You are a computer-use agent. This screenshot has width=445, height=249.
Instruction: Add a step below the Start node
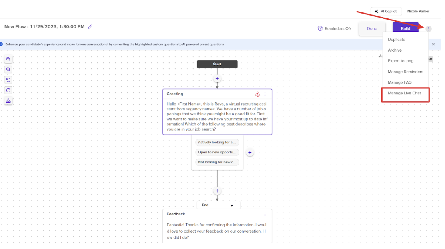[217, 78]
